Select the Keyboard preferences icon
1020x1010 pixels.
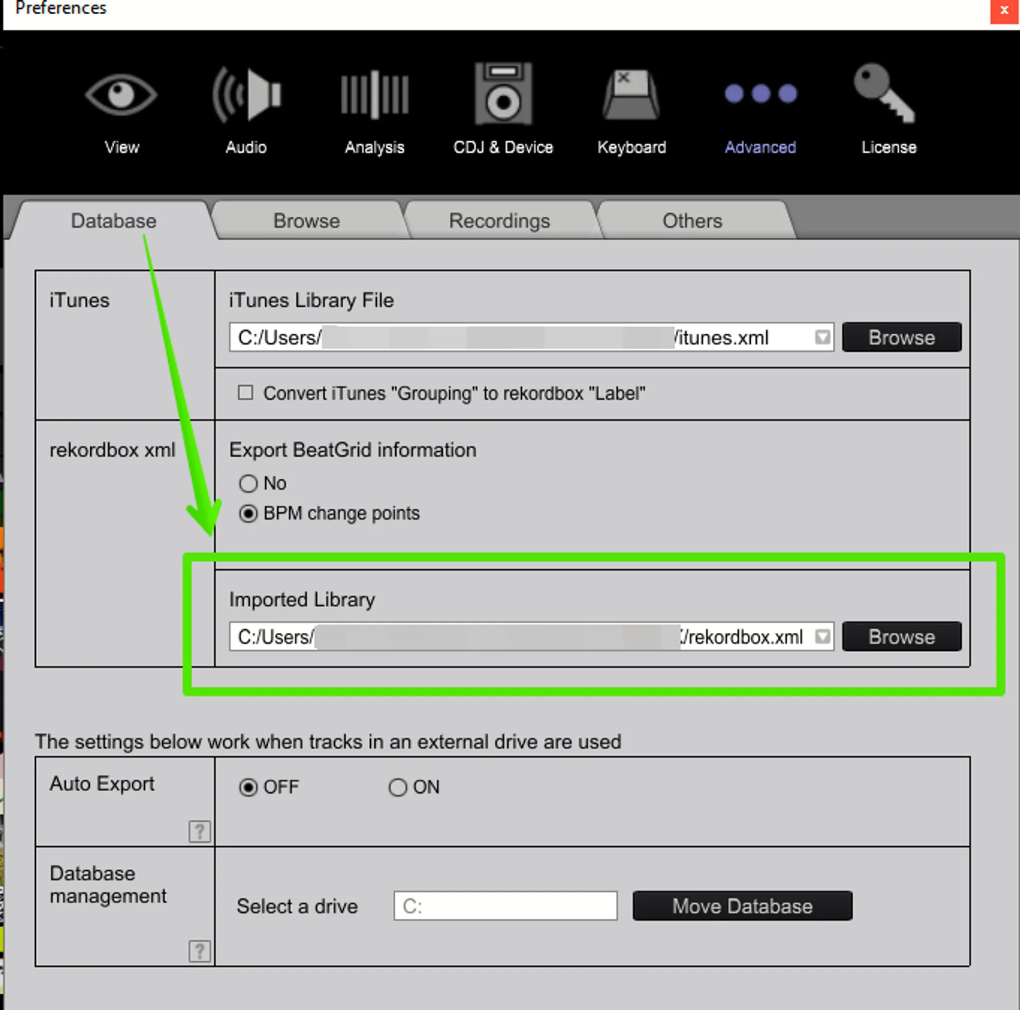pyautogui.click(x=631, y=95)
